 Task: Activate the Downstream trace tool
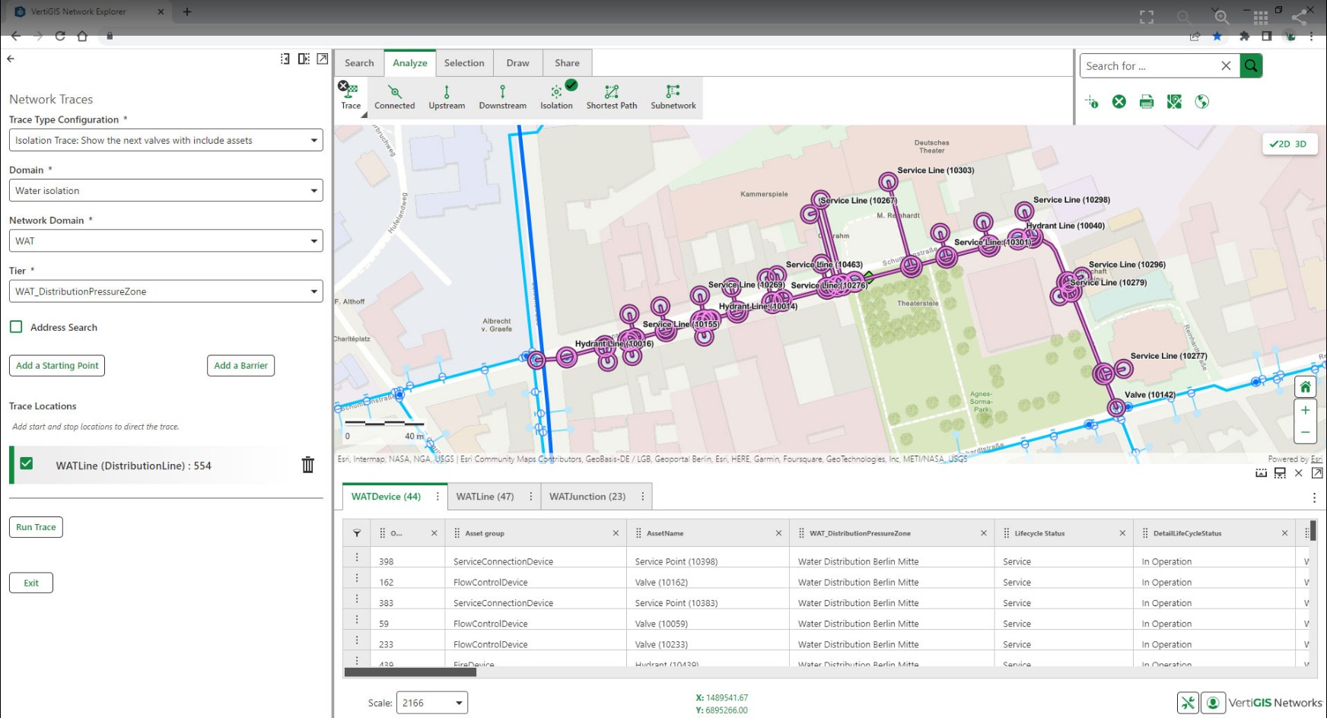[502, 97]
